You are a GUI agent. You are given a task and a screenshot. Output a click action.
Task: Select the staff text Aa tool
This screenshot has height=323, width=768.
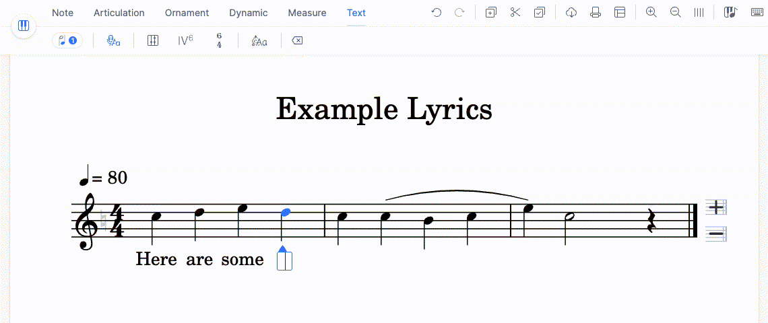pyautogui.click(x=259, y=41)
